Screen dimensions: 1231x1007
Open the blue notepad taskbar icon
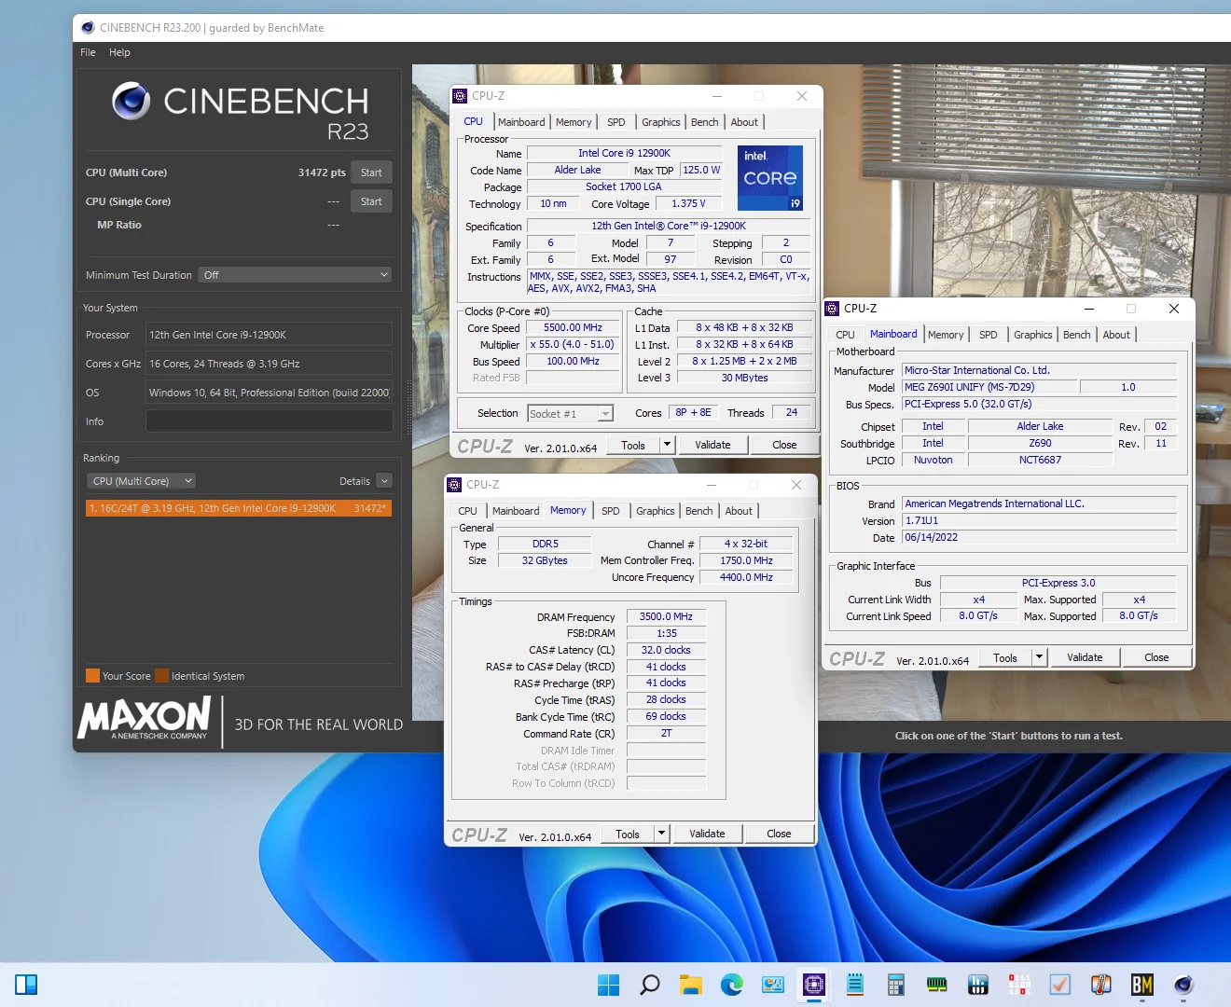tap(855, 985)
